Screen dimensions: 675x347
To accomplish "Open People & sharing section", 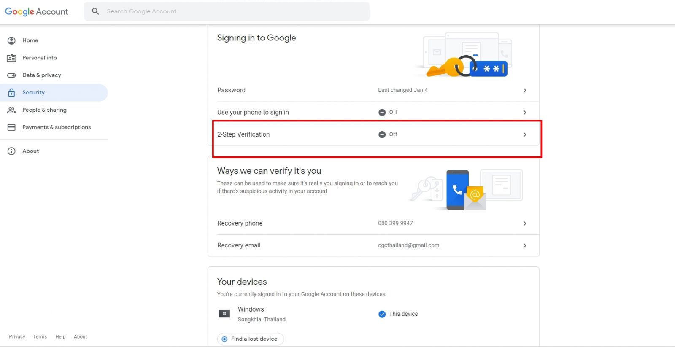I will pos(54,110).
